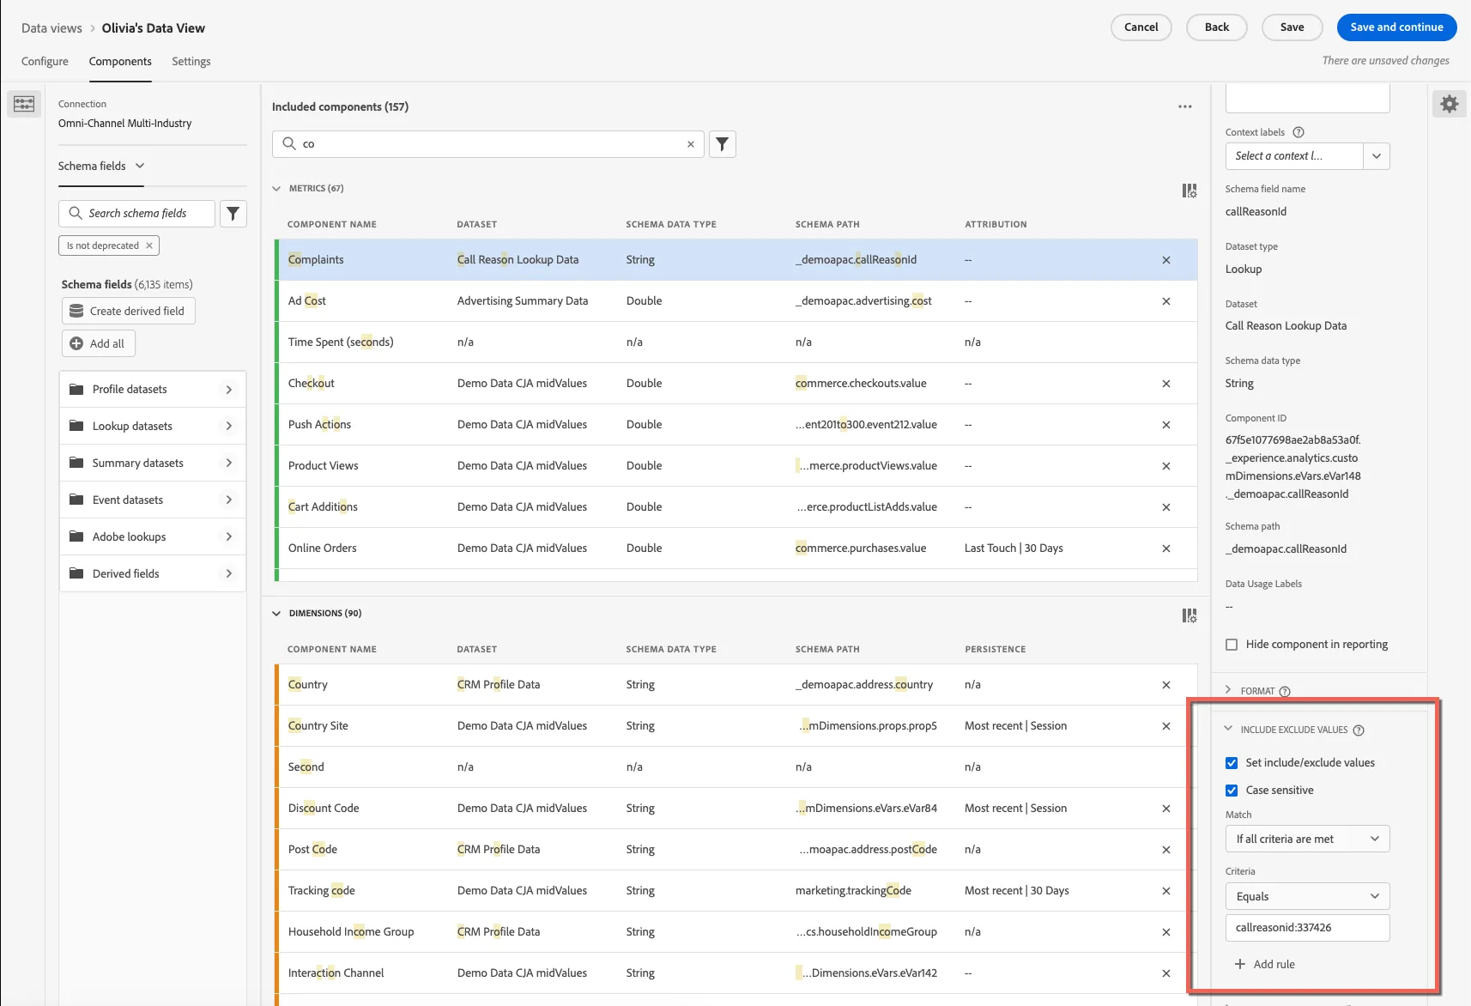Click the Save and continue button
The height and width of the screenshot is (1006, 1471).
[x=1396, y=27]
